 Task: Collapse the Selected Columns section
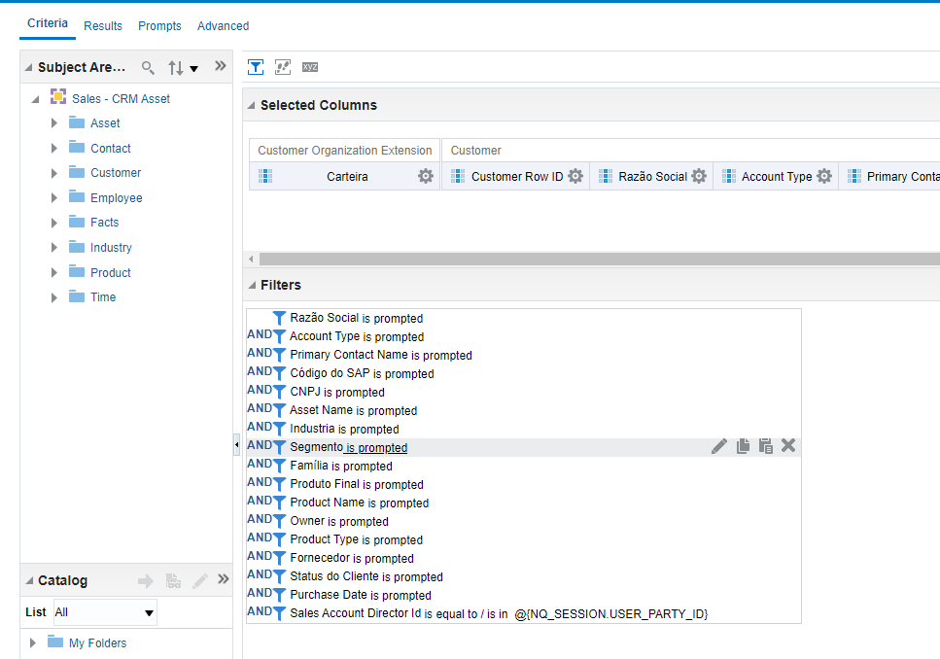[x=252, y=105]
